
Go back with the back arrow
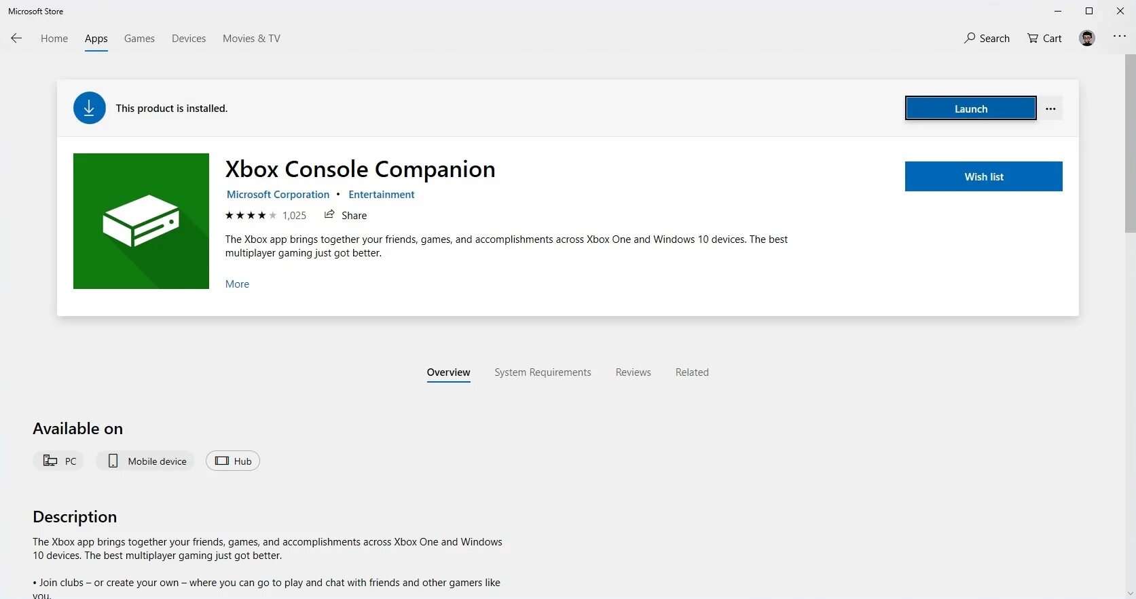click(16, 38)
